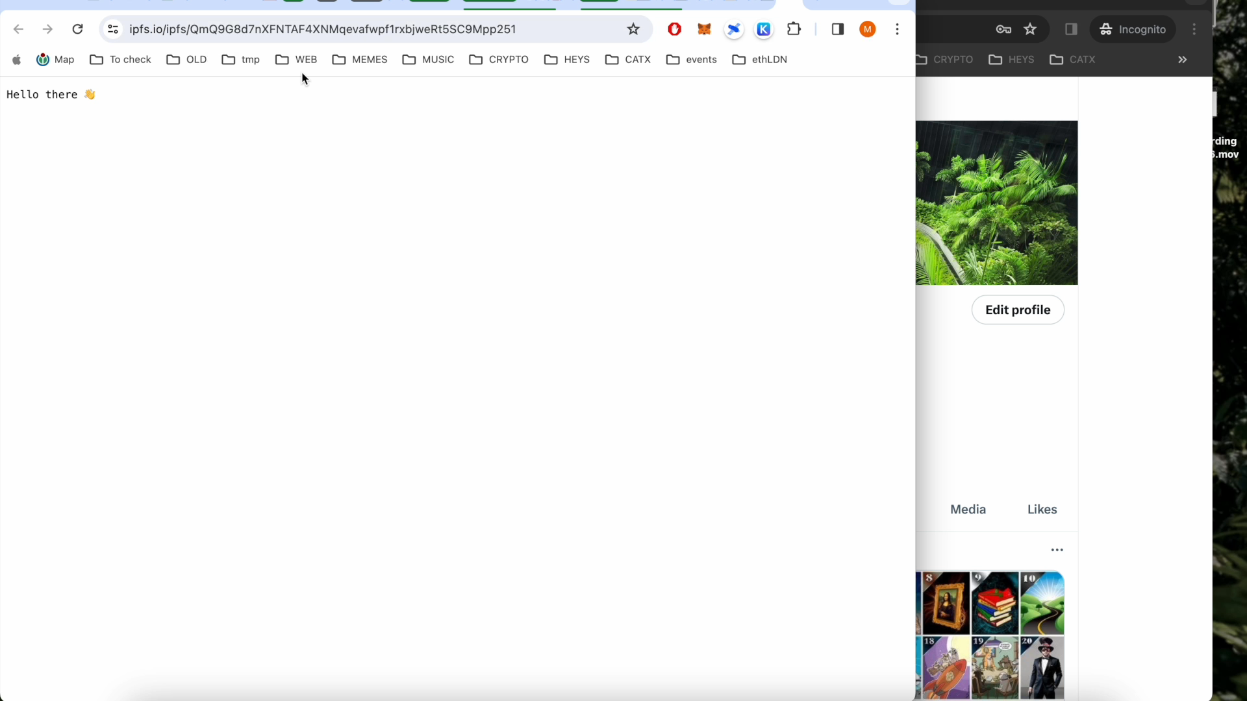Viewport: 1247px width, 701px height.
Task: Expand the ethLDN bookmark folder
Action: click(760, 60)
